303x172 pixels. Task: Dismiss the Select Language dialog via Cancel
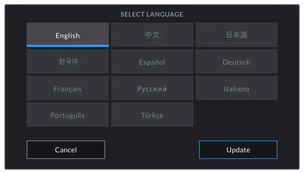[x=66, y=150]
